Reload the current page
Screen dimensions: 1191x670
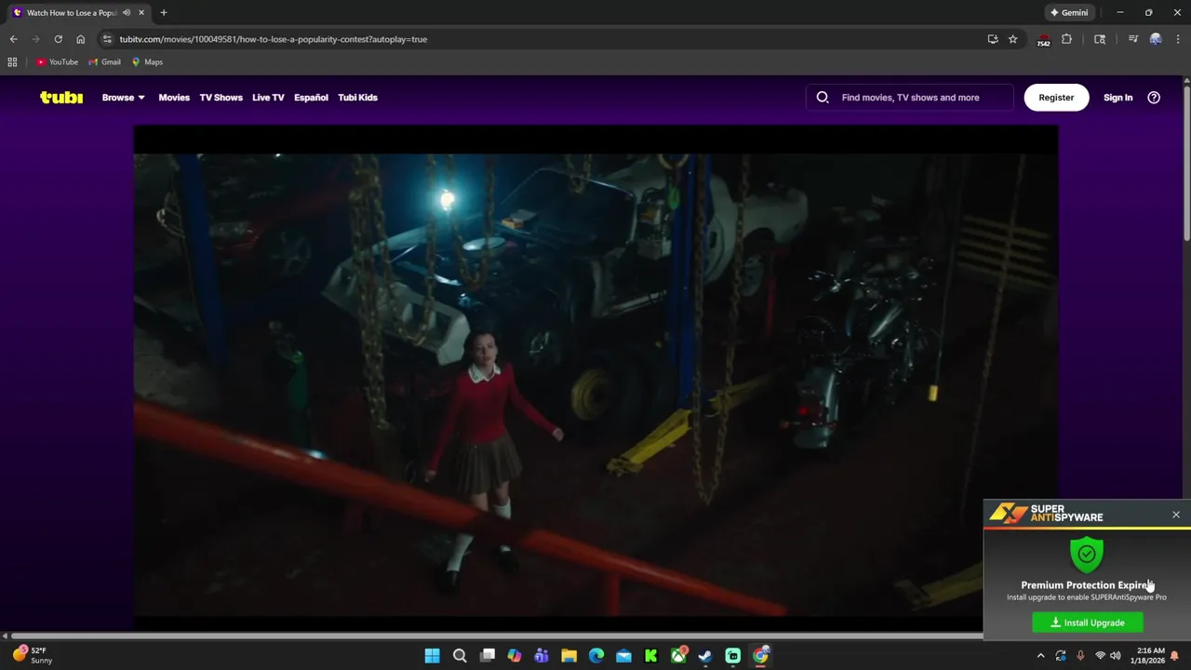coord(58,39)
